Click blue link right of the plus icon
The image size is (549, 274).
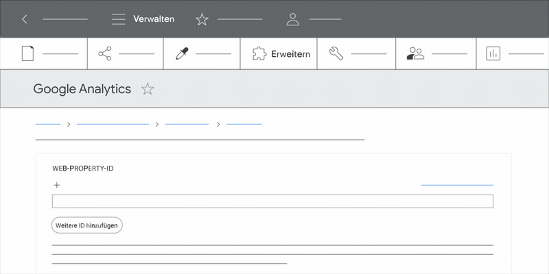(x=457, y=185)
